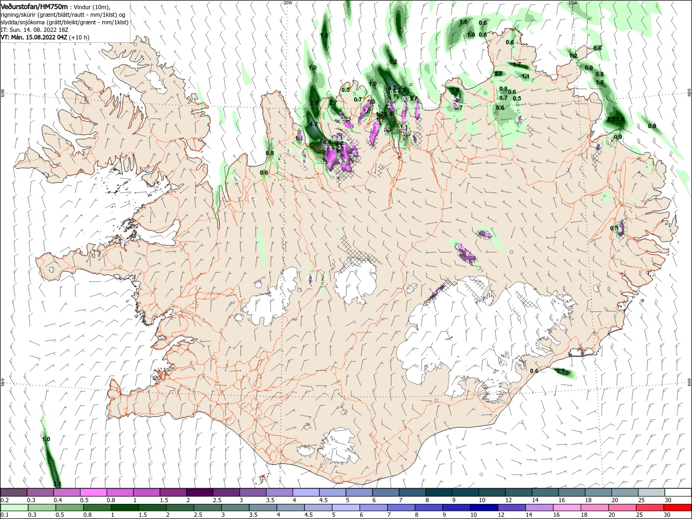
Task: Pick the 14 swatch in the upper snow scale
Action: pos(545,493)
